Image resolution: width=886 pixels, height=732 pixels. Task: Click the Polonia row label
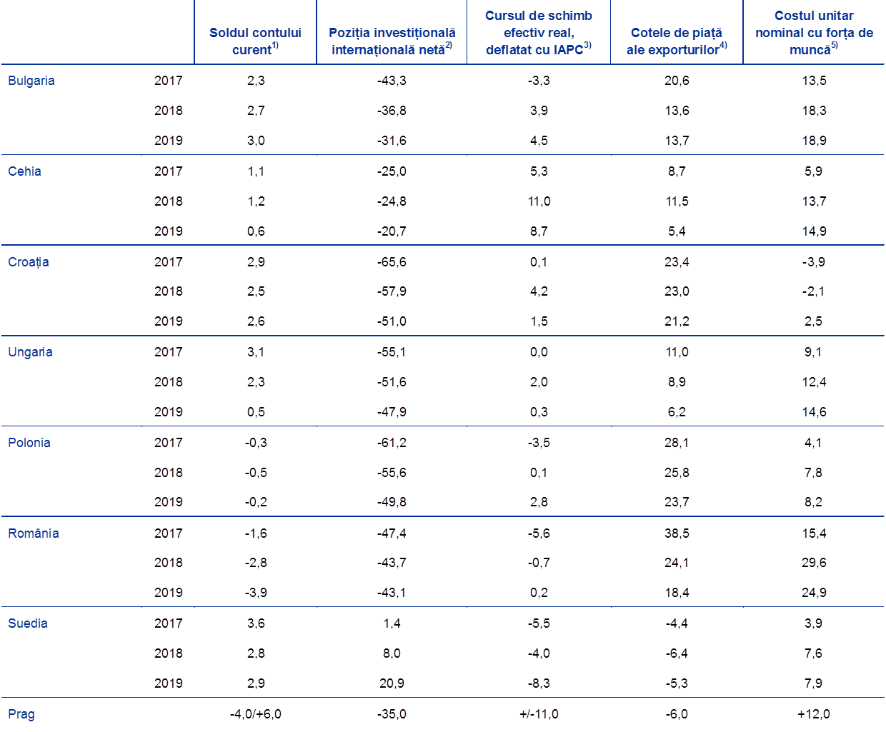pos(29,443)
